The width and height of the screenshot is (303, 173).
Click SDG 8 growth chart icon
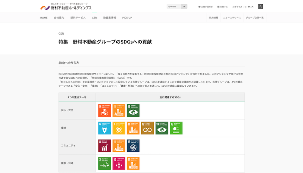tap(105, 146)
